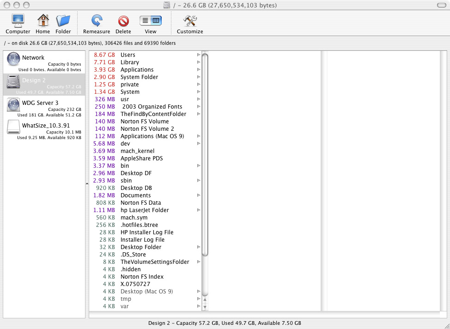This screenshot has height=329, width=450.
Task: Select the Norton FS Volume 2 row
Action: pyautogui.click(x=146, y=128)
